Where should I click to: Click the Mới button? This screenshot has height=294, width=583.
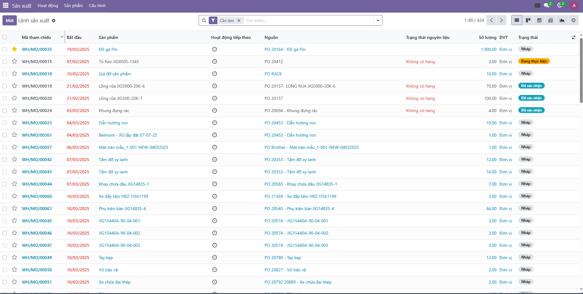[x=10, y=21]
